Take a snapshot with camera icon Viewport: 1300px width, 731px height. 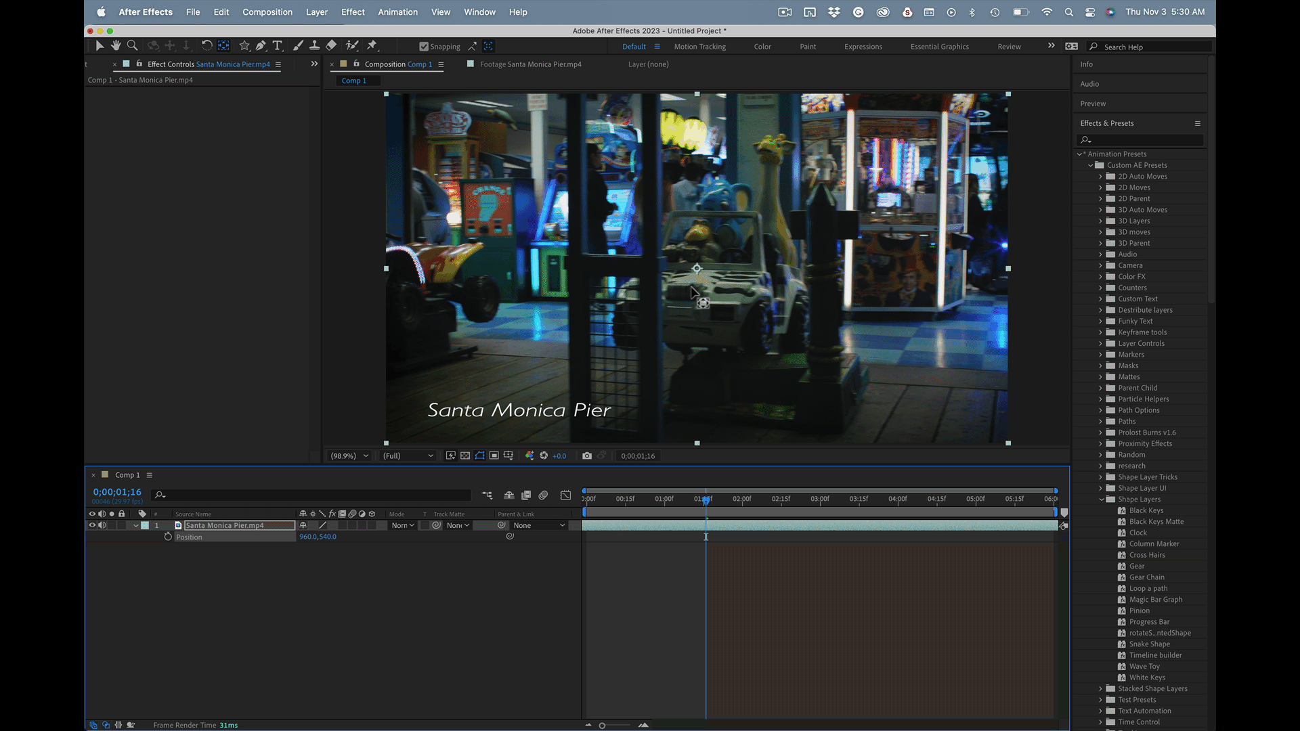(587, 456)
